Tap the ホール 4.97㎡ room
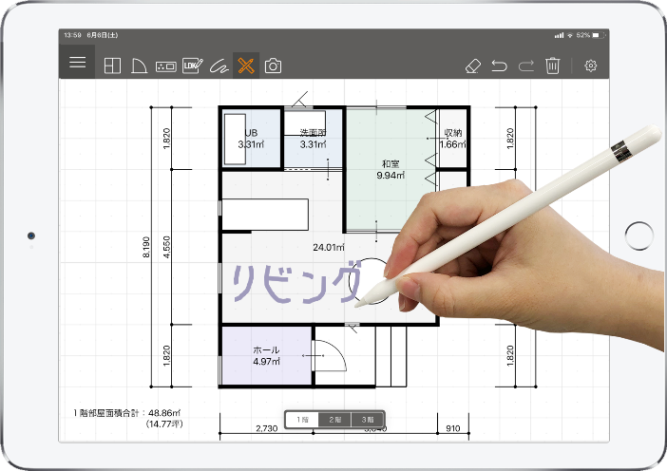Image resolution: width=667 pixels, height=471 pixels. coord(266,355)
